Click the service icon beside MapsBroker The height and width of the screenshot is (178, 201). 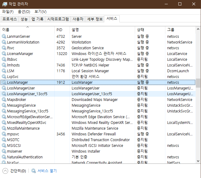click(x=4, y=99)
